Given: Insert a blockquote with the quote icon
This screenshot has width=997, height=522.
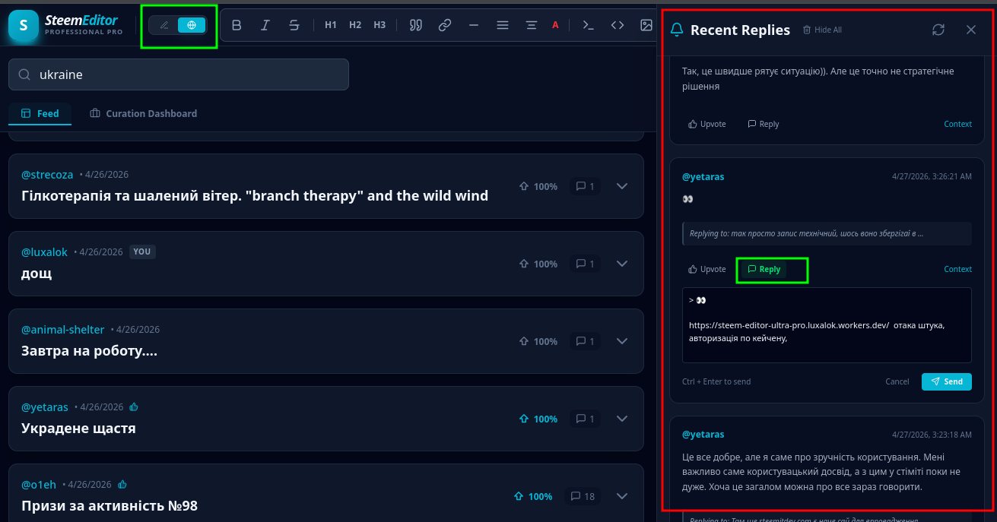Looking at the screenshot, I should (x=416, y=25).
